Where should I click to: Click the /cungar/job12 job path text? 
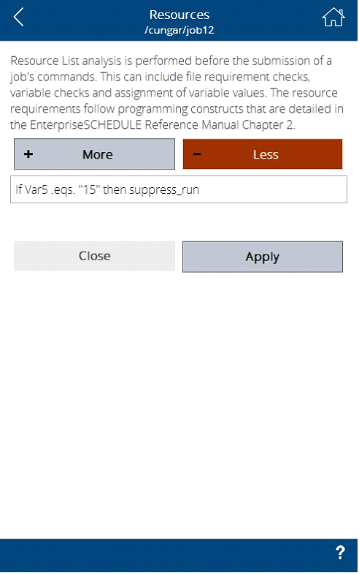(179, 30)
